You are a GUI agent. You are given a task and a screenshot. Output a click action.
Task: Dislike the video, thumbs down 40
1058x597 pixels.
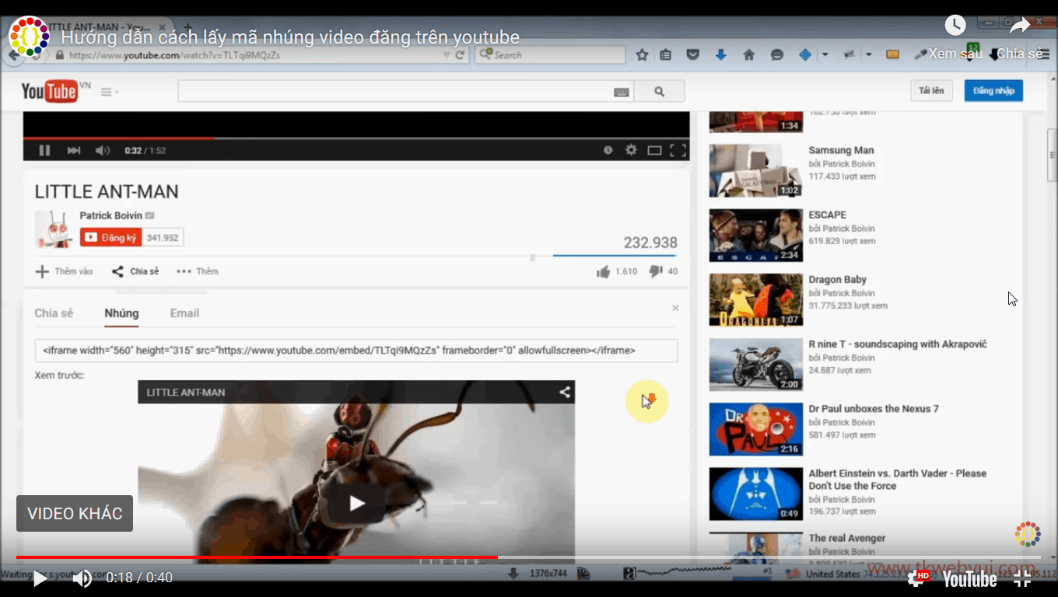pos(663,271)
